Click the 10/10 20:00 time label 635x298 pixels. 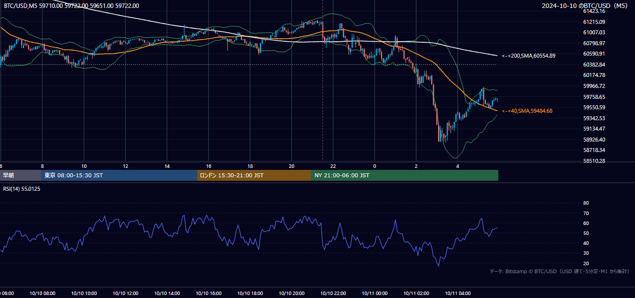[291, 294]
